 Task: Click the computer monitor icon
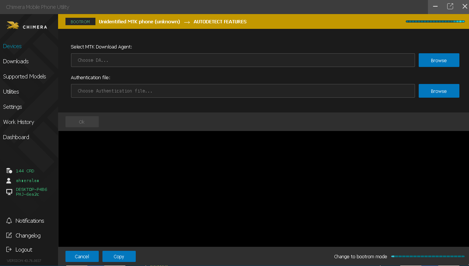[x=9, y=192]
